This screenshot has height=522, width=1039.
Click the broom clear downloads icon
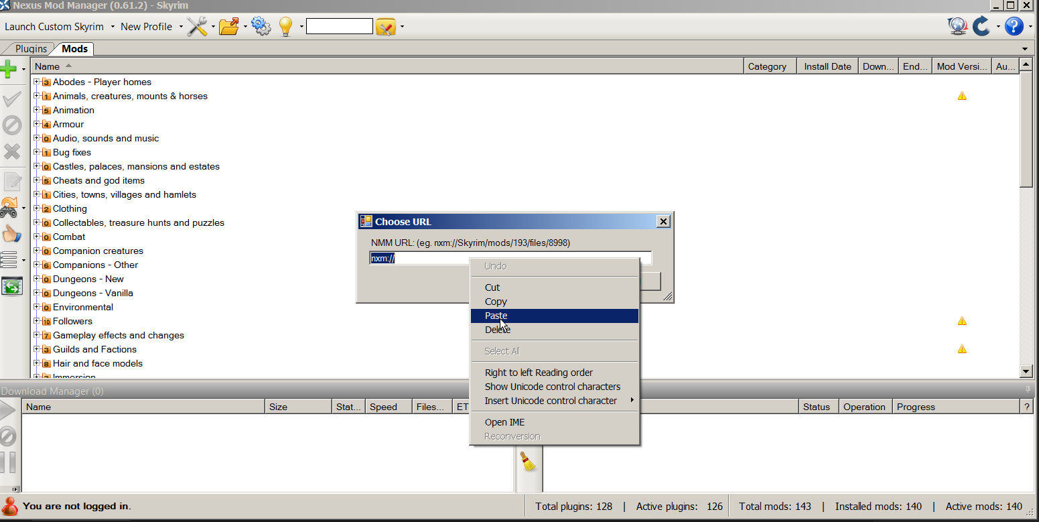point(529,461)
